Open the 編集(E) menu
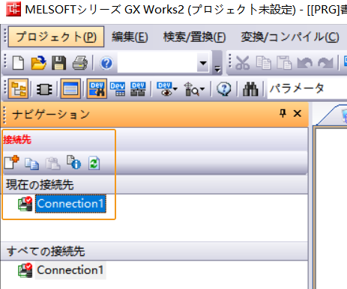Screen dimensions: 347x289 [x=130, y=37]
